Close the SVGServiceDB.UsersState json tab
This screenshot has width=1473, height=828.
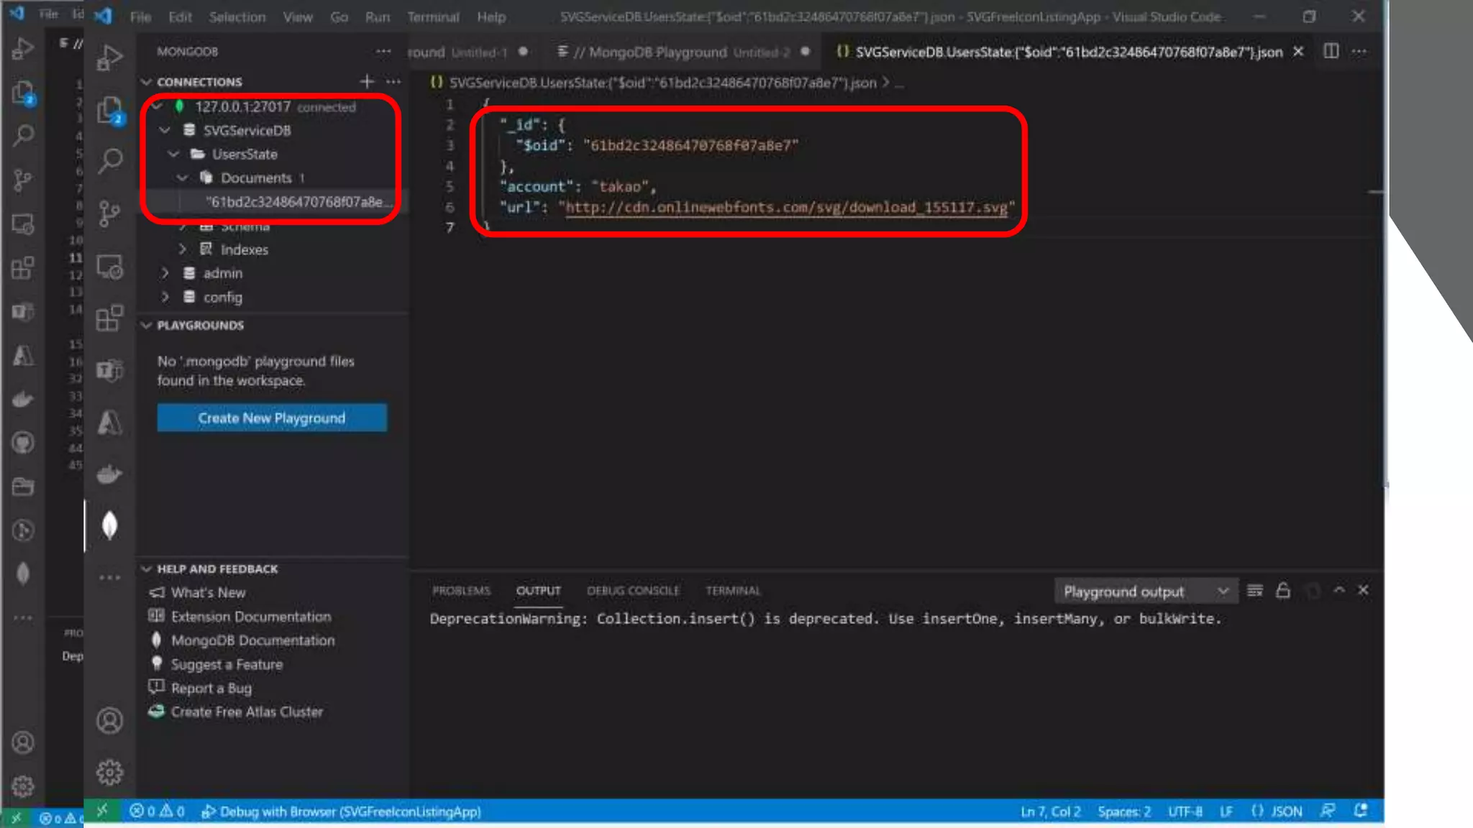tap(1298, 52)
